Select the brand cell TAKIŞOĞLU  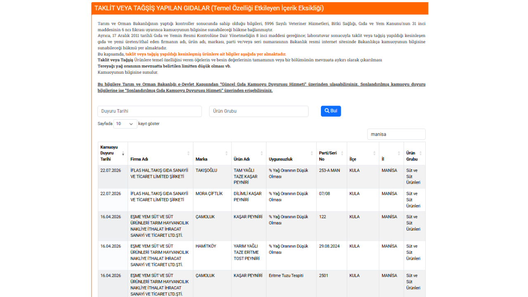click(x=206, y=170)
